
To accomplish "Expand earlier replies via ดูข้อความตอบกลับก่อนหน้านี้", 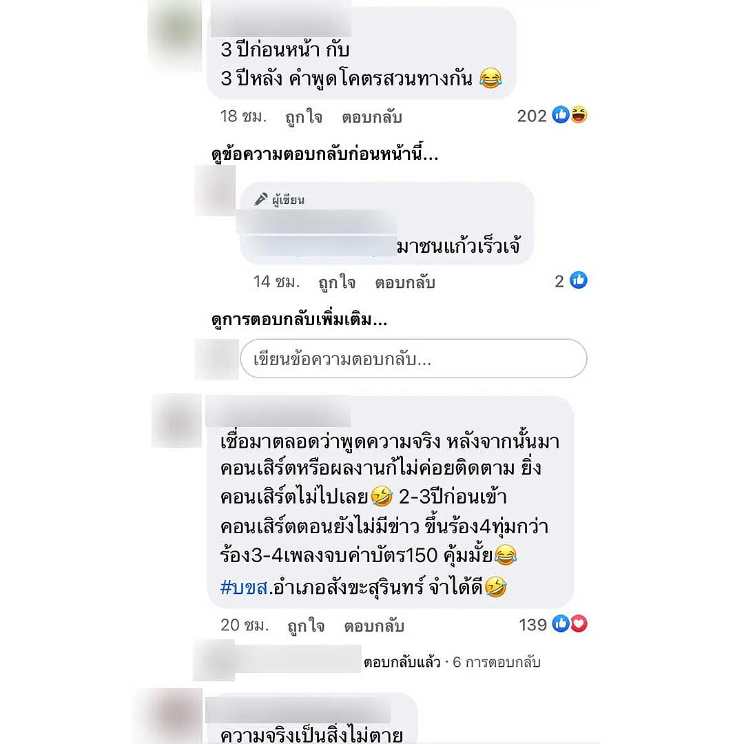I will pyautogui.click(x=325, y=154).
